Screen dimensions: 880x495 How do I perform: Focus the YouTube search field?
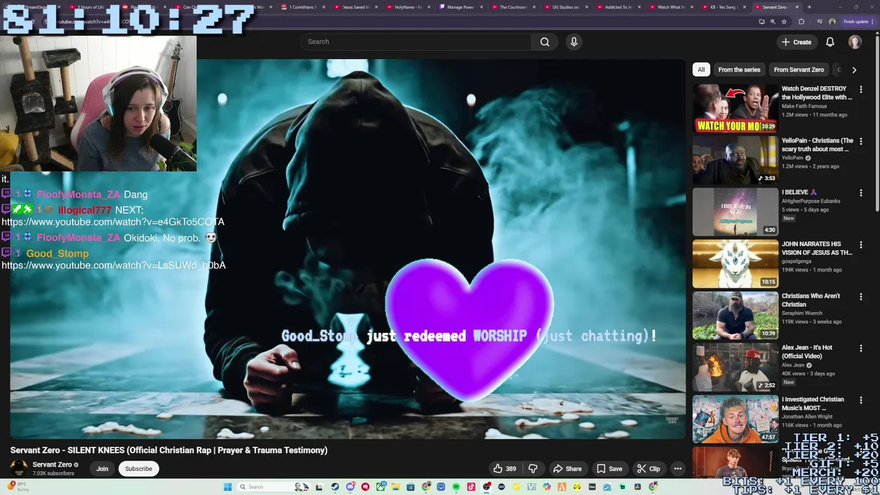point(416,42)
